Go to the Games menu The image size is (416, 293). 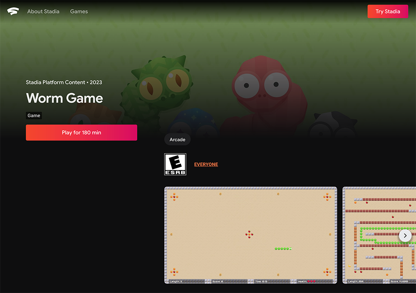pos(79,11)
